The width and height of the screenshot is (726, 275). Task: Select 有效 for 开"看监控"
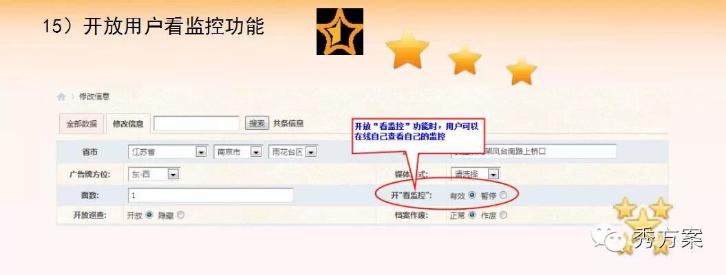(x=472, y=195)
